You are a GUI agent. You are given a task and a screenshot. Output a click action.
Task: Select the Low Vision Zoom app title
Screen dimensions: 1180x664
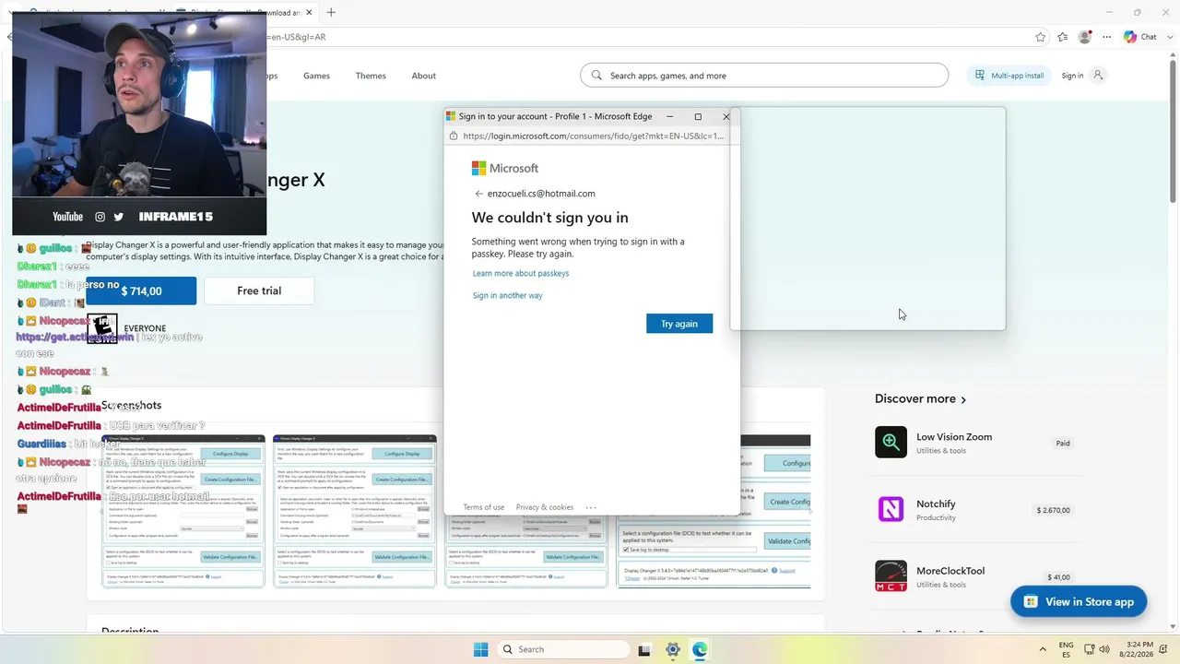click(x=954, y=437)
